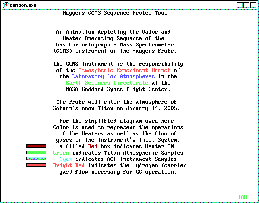
Task: Click "(GCMS) Instrument on the Huygens Probe." line
Action: point(115,51)
